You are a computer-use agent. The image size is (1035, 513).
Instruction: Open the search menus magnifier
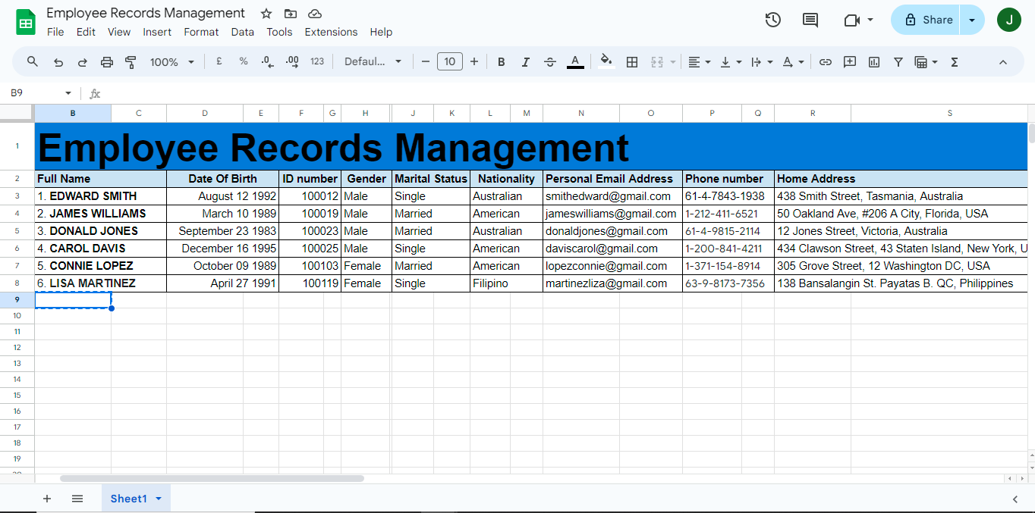(x=33, y=62)
